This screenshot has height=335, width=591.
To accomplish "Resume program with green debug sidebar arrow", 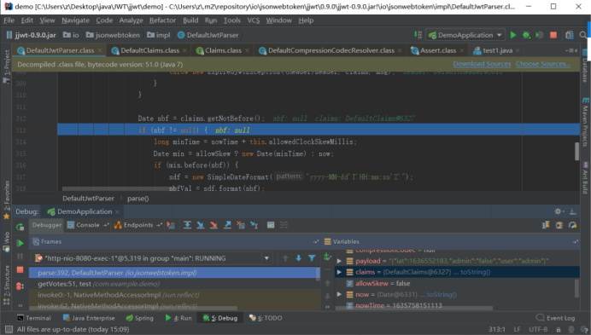I will pos(20,243).
